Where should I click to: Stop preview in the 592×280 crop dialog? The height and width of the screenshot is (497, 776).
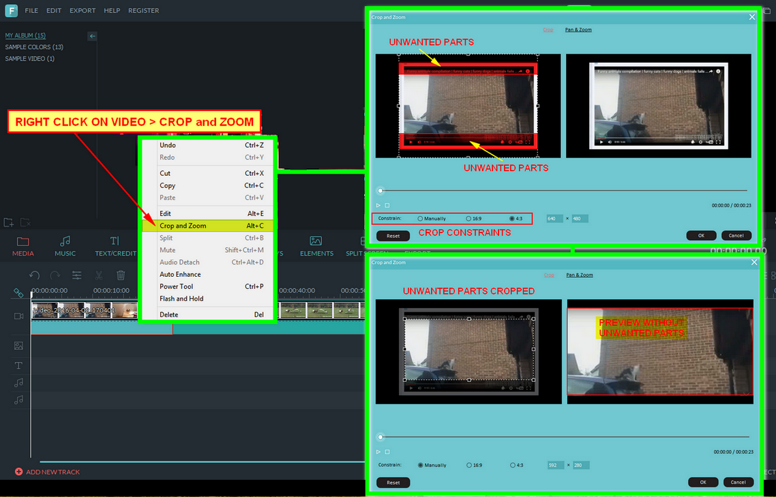(x=387, y=451)
